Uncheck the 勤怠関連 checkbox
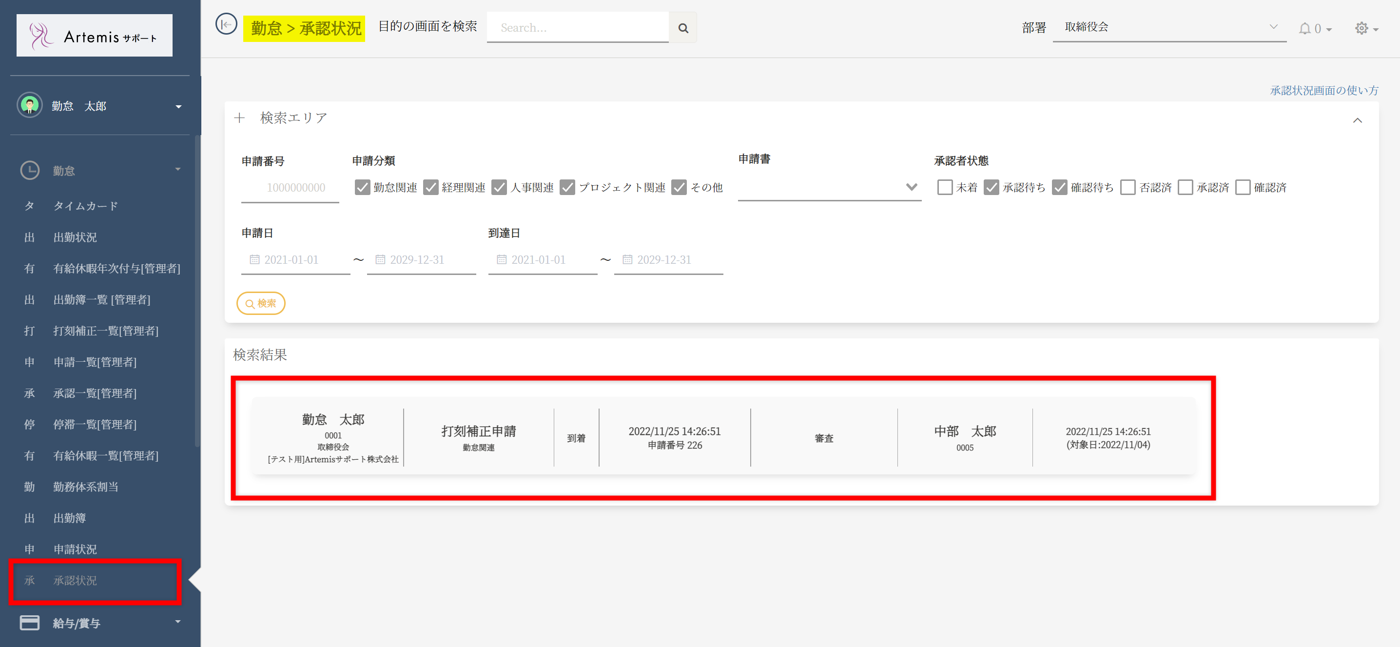 (362, 188)
